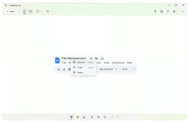188x122 pixels.
Task: Switch to video Record mode
Action: 31,11
